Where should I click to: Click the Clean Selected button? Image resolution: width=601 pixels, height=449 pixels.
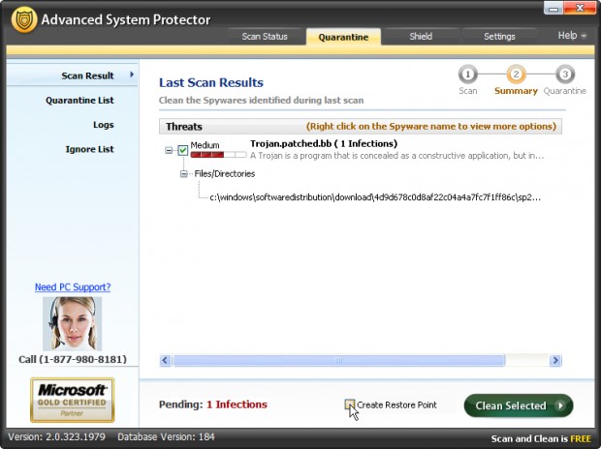(519, 405)
